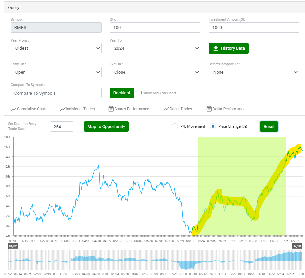
Task: Switch to the Individual Trades tab
Action: click(77, 109)
